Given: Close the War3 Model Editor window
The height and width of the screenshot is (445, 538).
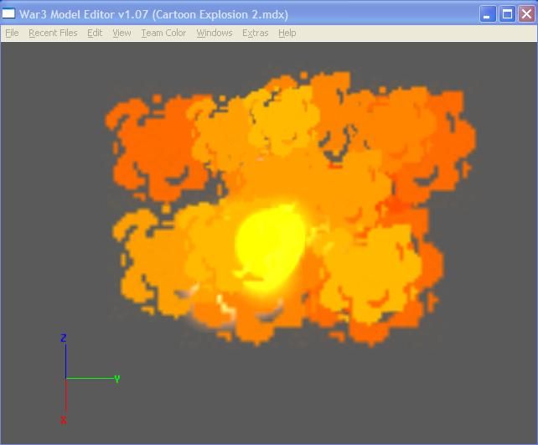Looking at the screenshot, I should 526,14.
